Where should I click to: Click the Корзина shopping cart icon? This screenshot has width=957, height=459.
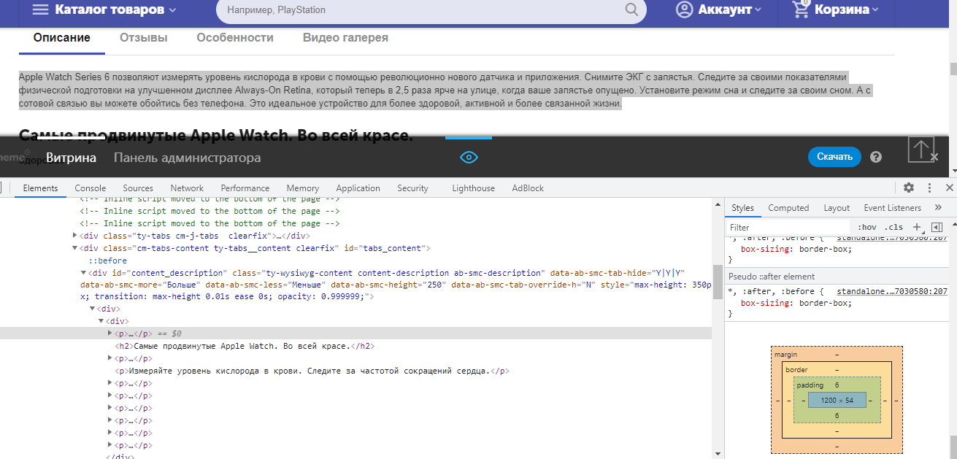[801, 9]
